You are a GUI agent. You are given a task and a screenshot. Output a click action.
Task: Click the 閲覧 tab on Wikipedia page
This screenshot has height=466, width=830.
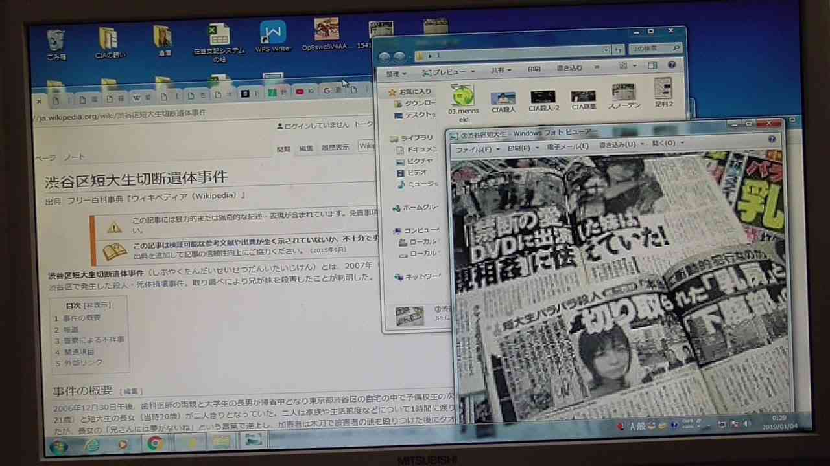(x=283, y=149)
